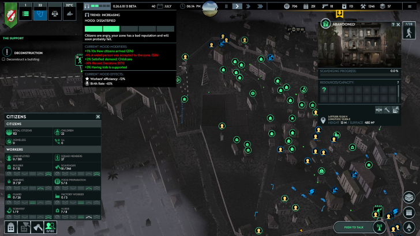
Task: Click the green faction banner emblem
Action: 11,15
